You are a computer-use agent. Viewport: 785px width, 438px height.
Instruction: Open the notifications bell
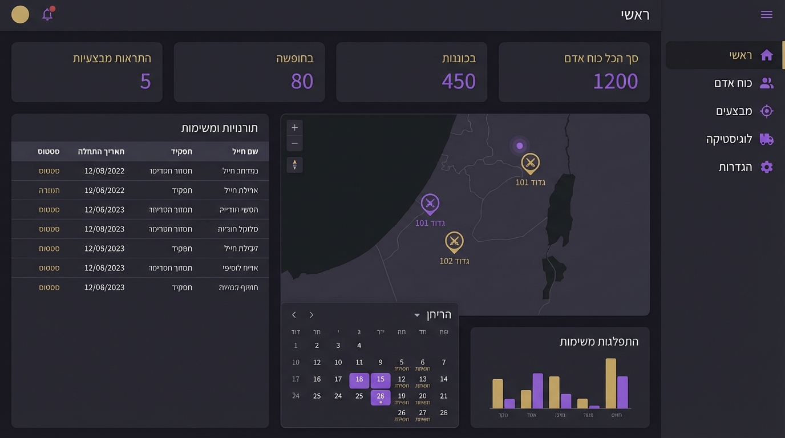(47, 15)
